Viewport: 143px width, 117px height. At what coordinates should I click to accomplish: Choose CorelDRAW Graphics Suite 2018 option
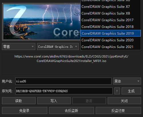point(111,27)
